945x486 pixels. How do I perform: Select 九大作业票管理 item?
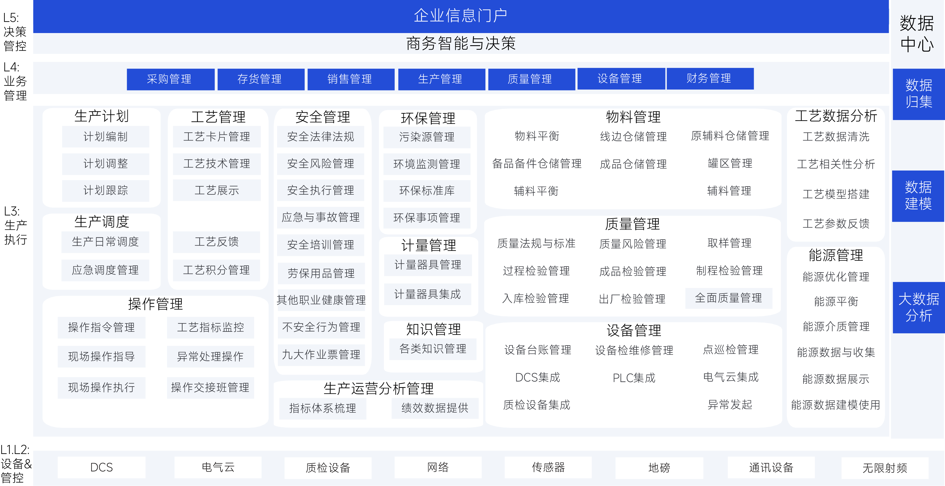321,355
